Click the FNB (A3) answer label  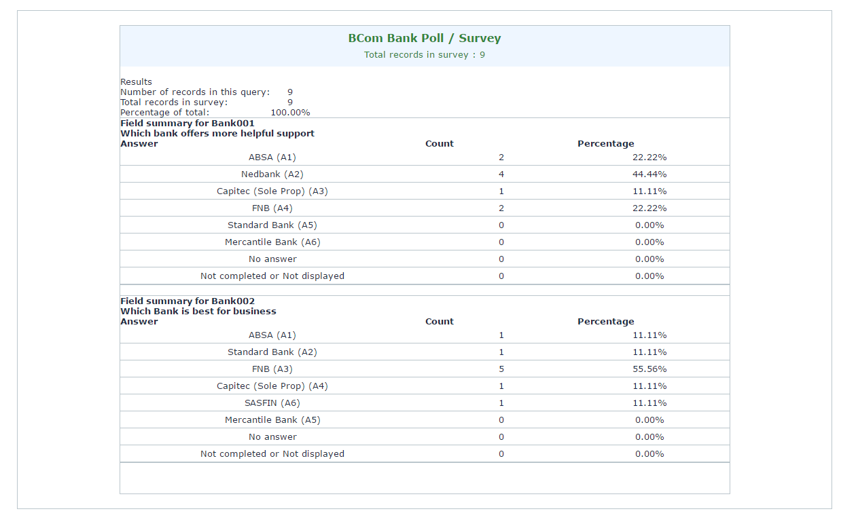(272, 369)
